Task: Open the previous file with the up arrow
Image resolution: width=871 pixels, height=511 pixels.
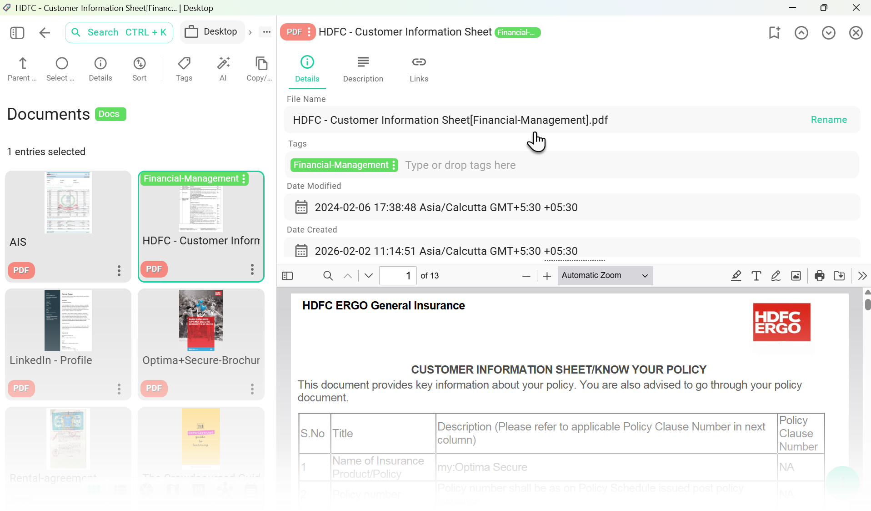Action: coord(801,33)
